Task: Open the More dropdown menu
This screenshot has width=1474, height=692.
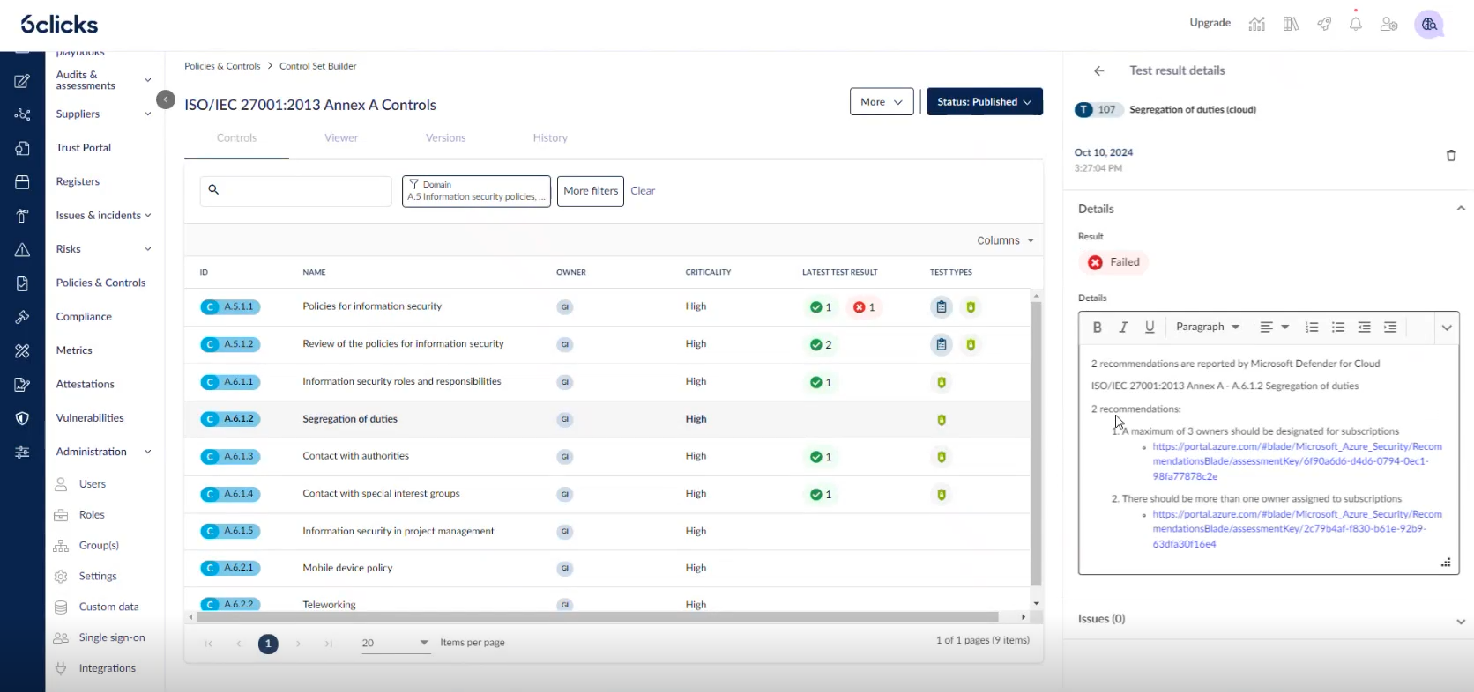Action: coord(881,102)
